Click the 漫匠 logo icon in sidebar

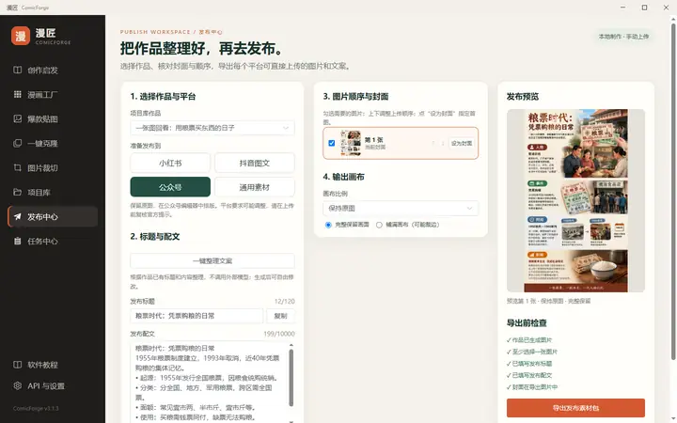[21, 36]
